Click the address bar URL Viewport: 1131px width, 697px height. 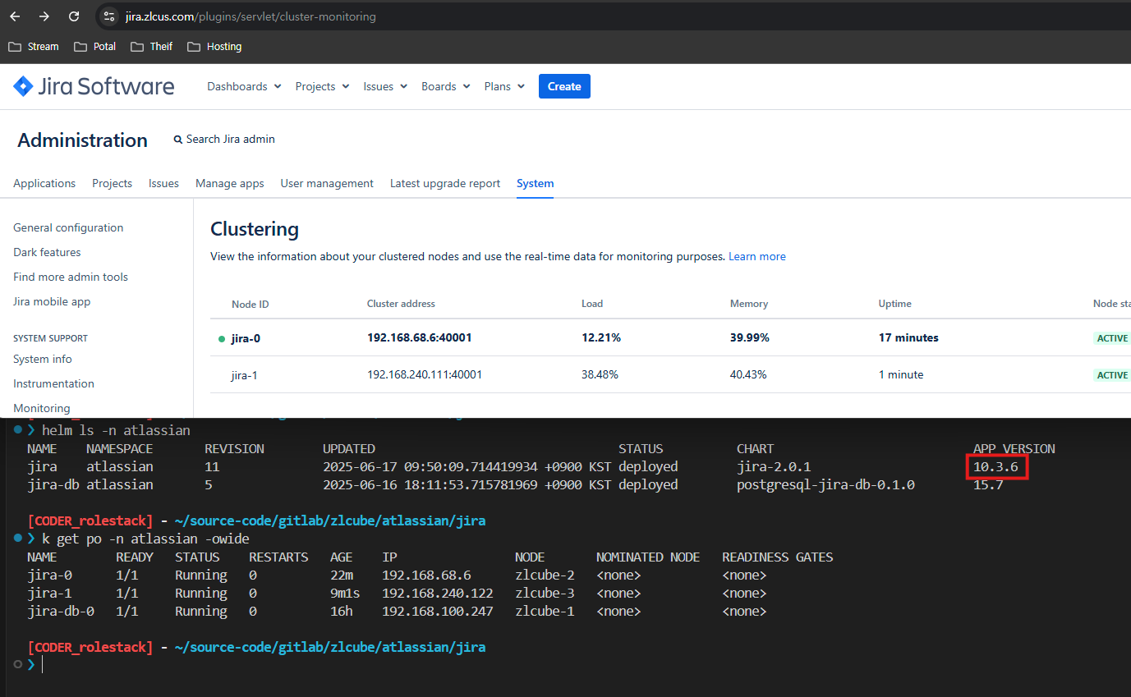(251, 16)
